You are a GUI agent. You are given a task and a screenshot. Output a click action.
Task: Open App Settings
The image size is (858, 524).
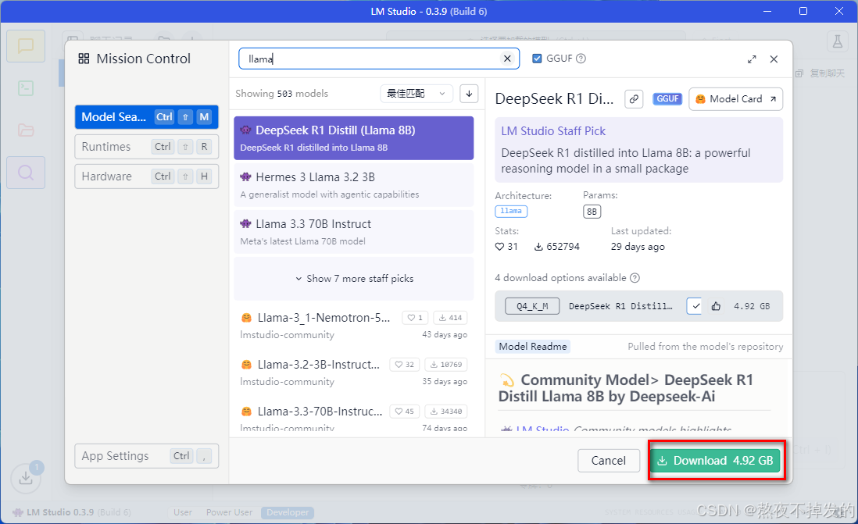[147, 455]
